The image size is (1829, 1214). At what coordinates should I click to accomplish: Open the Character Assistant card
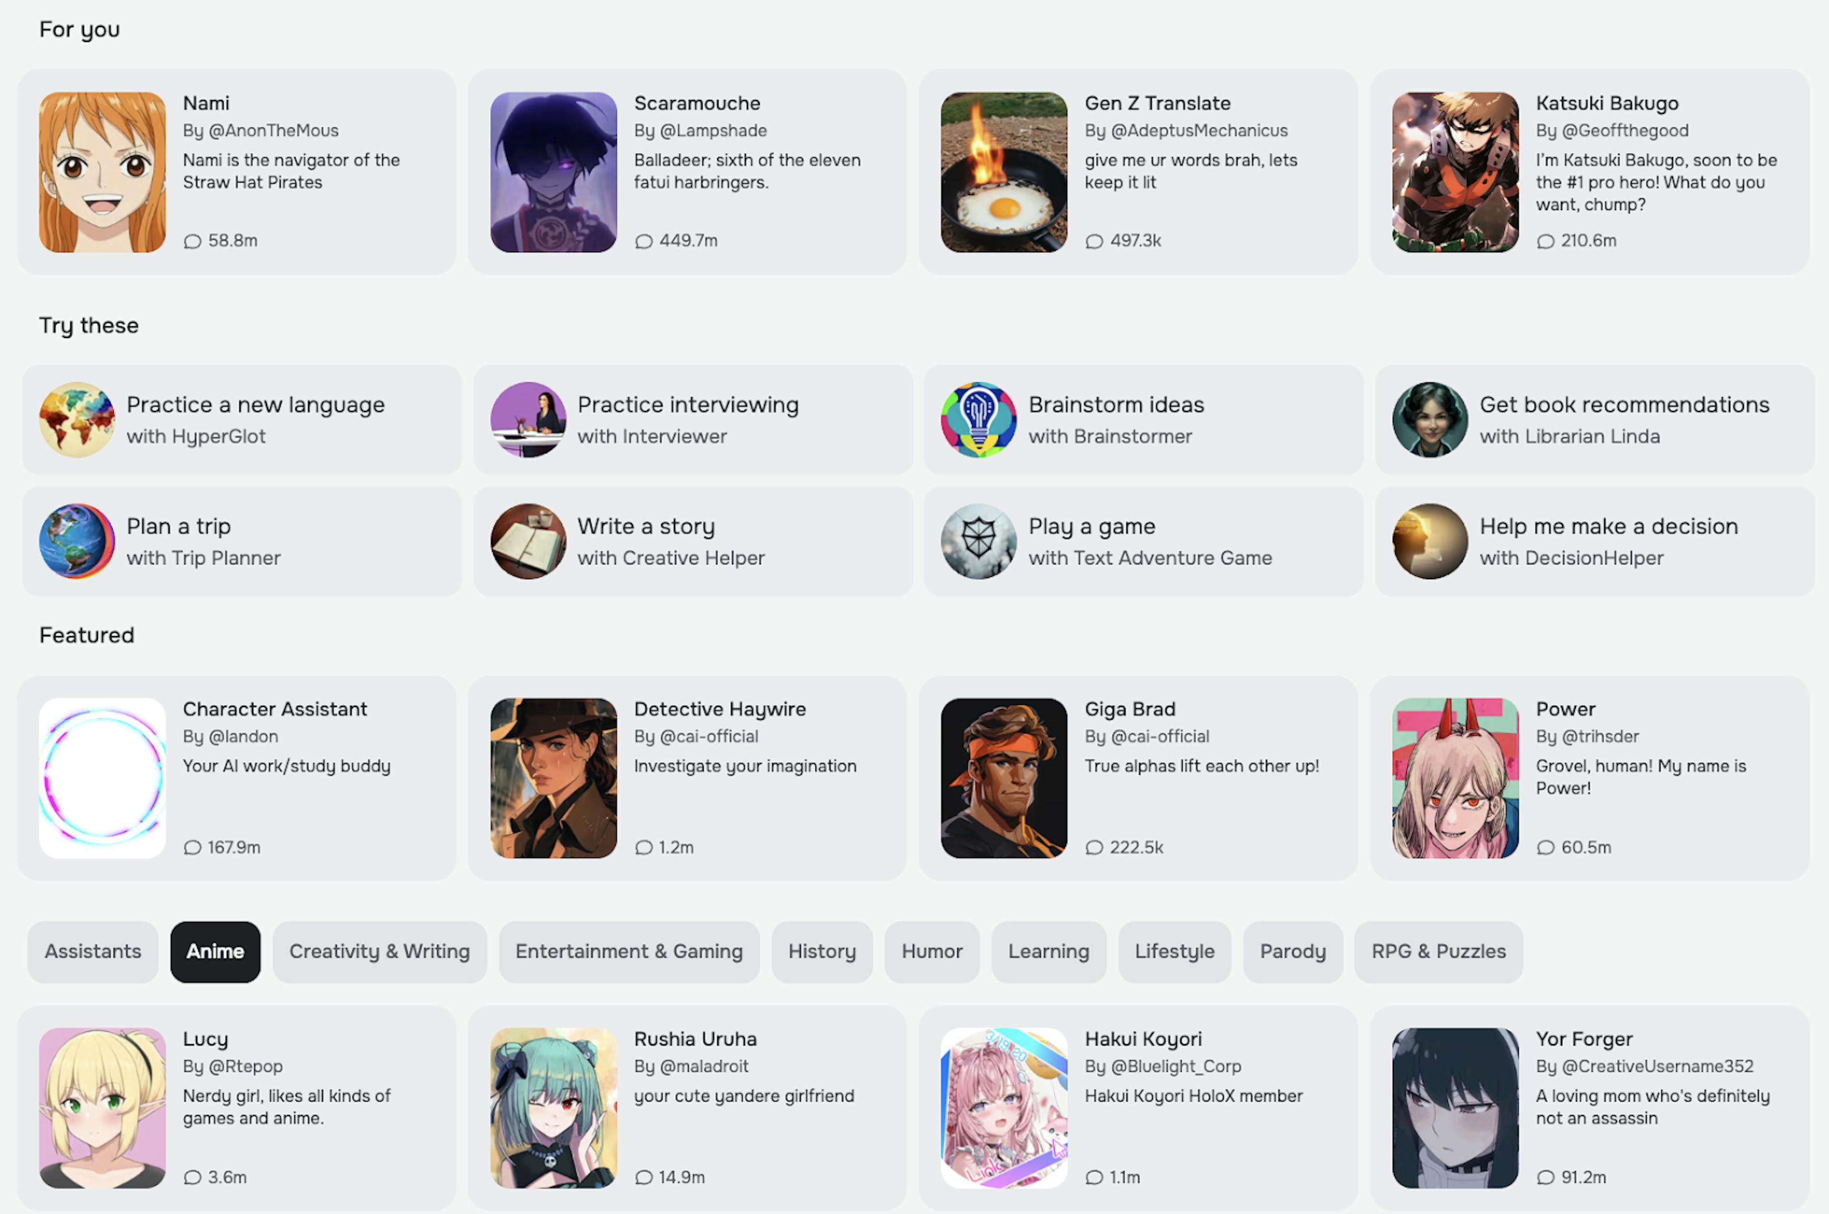coord(237,778)
